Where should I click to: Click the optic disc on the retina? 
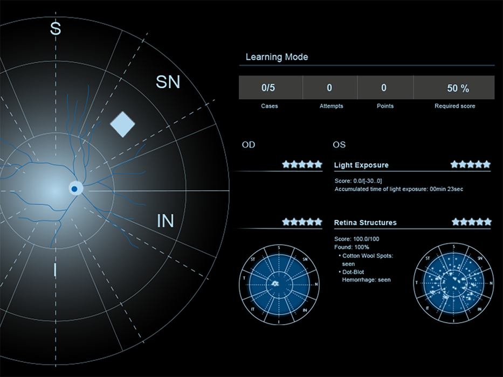tap(74, 189)
